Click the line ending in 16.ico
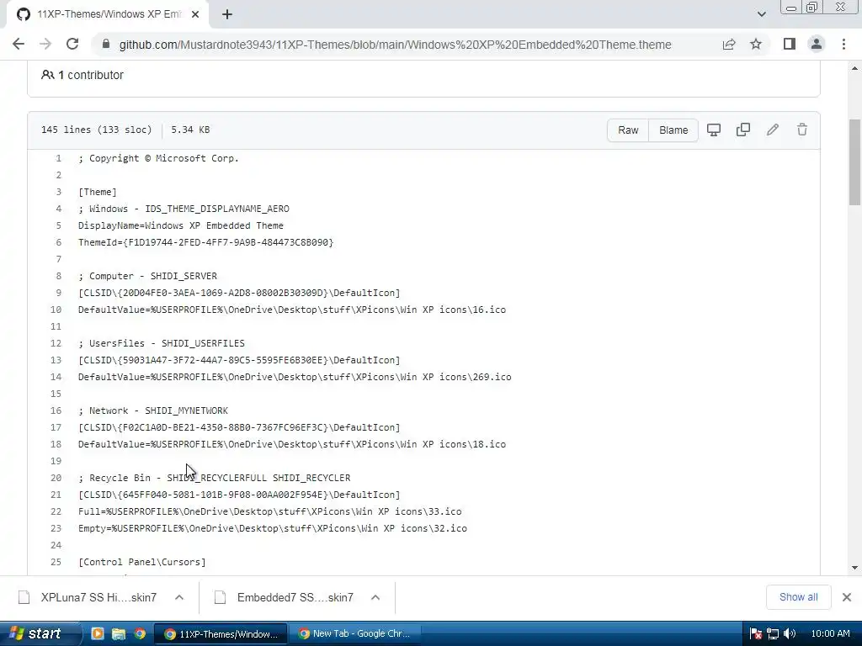Image resolution: width=862 pixels, height=646 pixels. coord(292,310)
